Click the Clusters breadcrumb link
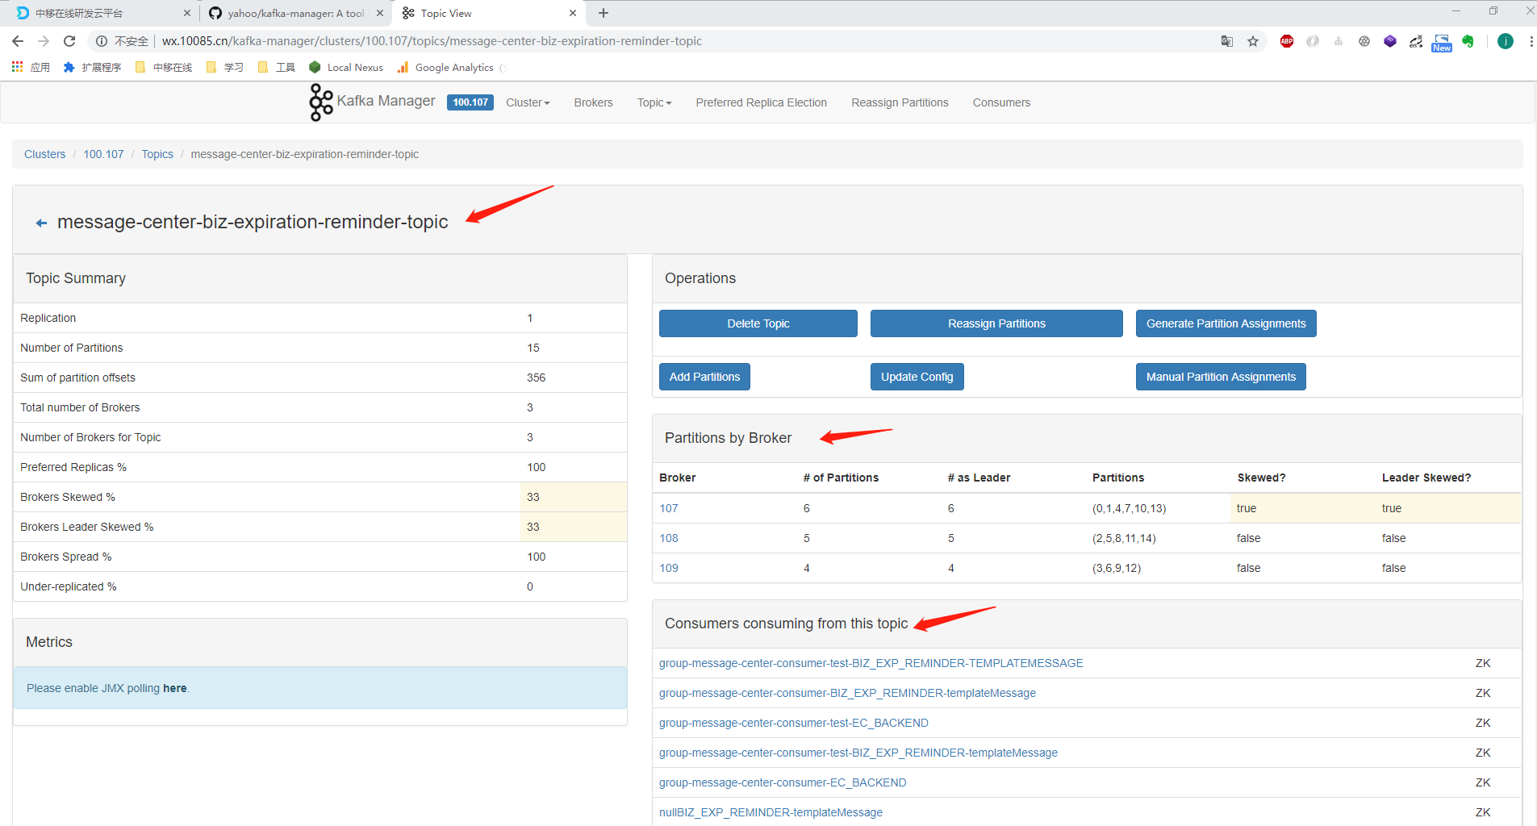Viewport: 1537px width, 826px height. point(44,154)
